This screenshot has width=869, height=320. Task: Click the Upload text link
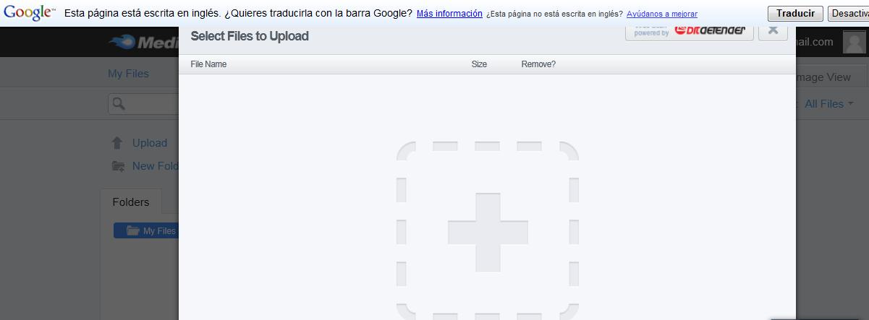coord(150,143)
